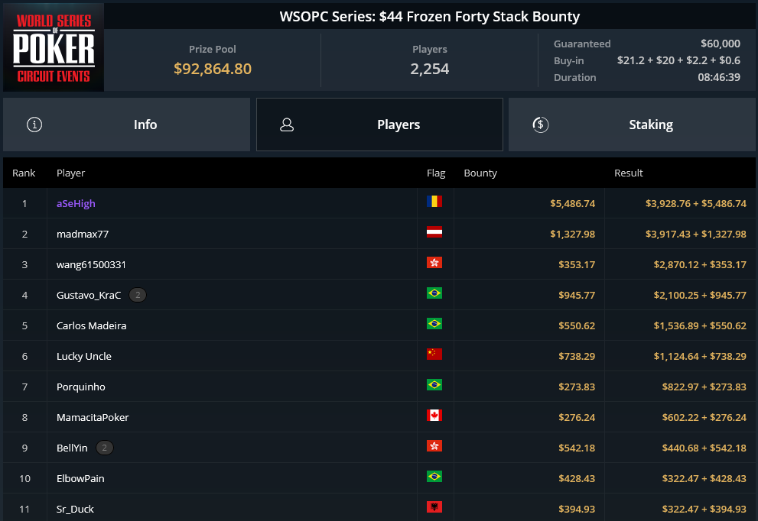Click Gustavo_KraC's result $2,100.25 + $945.77
This screenshot has height=521, width=758.
coord(700,295)
